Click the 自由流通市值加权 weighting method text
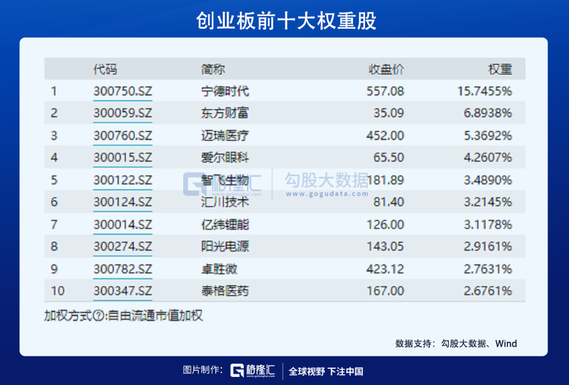This screenshot has width=569, height=385. coord(155,316)
